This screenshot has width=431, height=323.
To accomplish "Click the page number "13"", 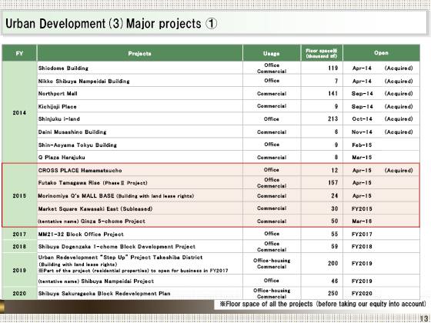I will coord(425,318).
